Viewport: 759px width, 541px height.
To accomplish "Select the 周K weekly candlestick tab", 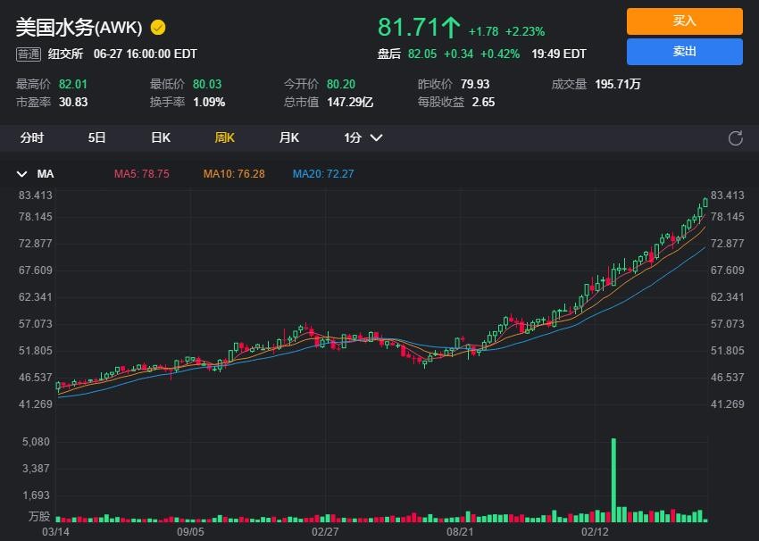I will (x=224, y=137).
